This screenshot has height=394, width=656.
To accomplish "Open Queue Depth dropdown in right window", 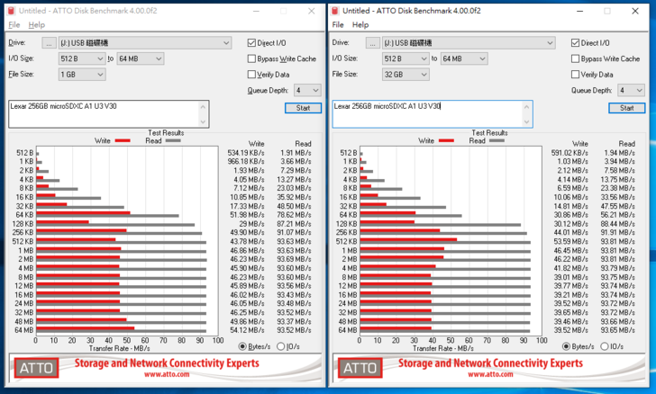I will coord(631,90).
